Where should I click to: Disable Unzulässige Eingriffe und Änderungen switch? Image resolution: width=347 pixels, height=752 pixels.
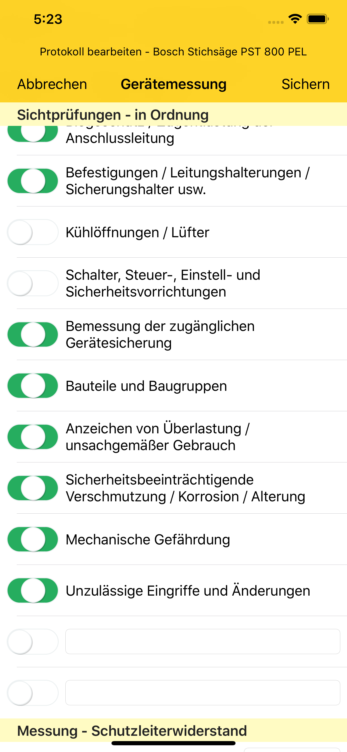[x=33, y=591]
